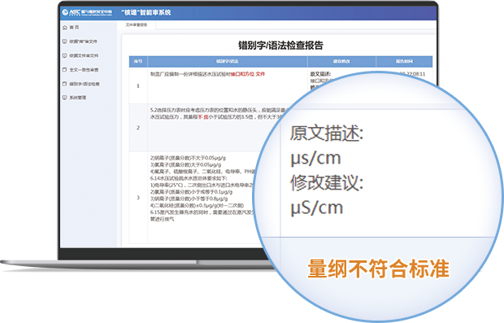504x323 pixels.
Task: Click the icon beside 系统管理
Action: pos(64,98)
